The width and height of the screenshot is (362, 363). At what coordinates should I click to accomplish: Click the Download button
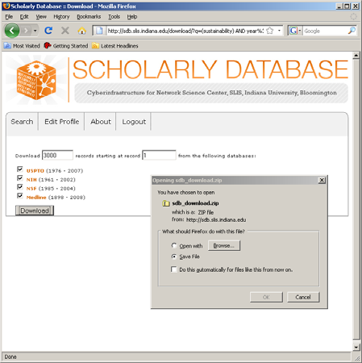coord(35,211)
